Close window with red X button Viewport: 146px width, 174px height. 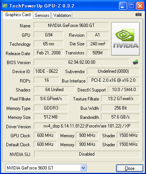point(140,6)
